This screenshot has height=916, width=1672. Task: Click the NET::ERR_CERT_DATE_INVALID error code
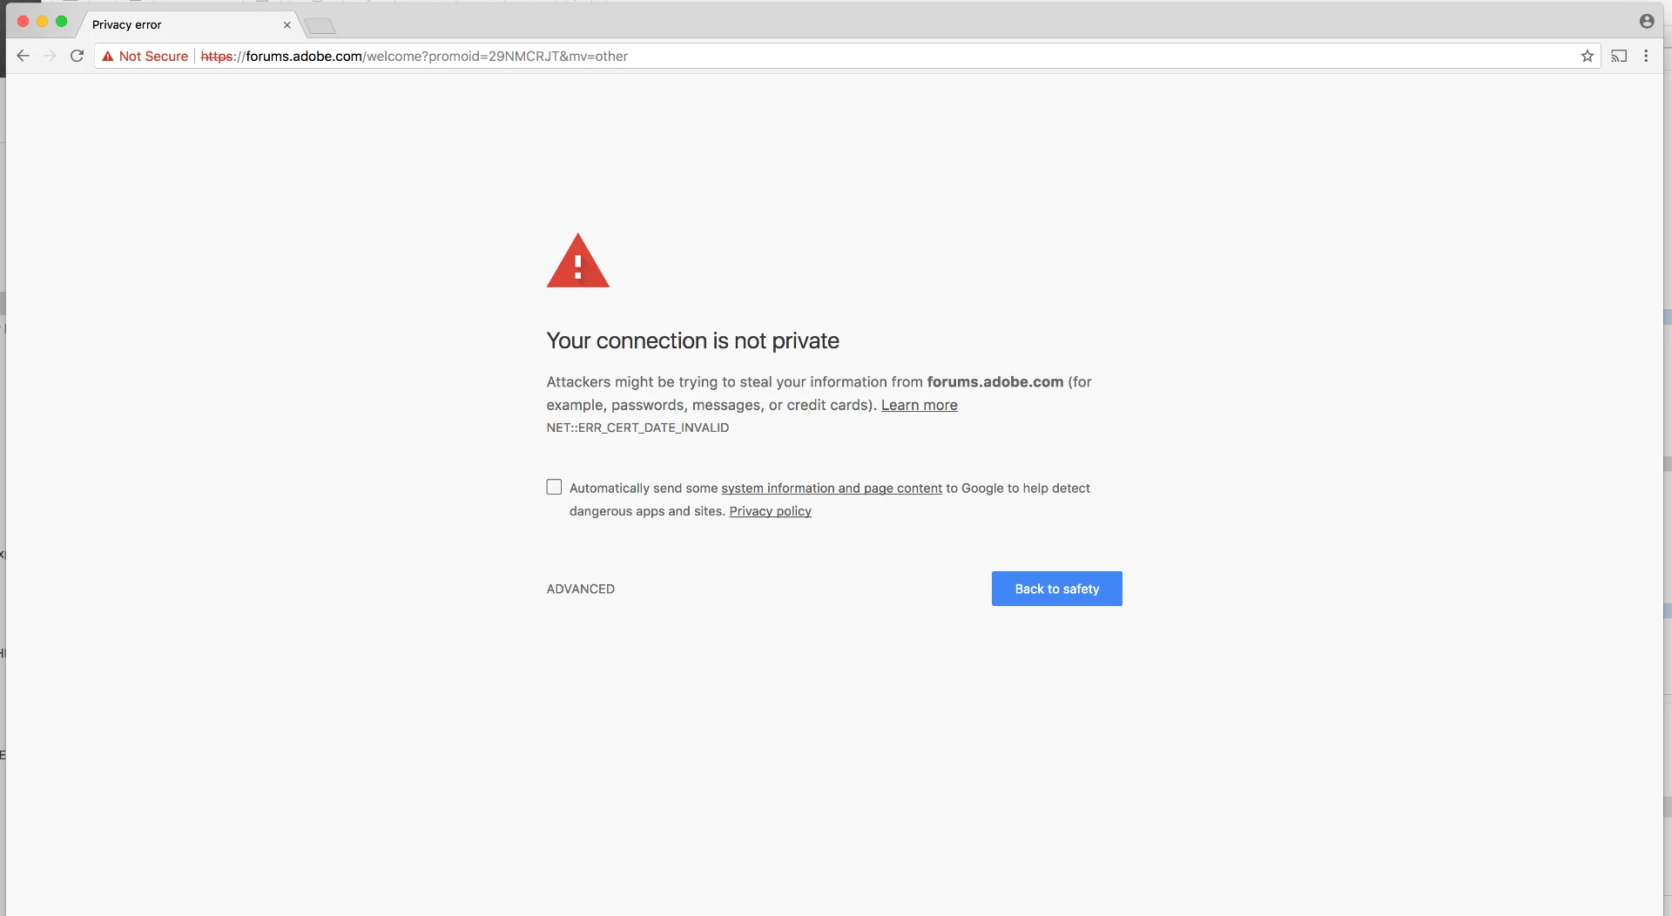point(637,428)
